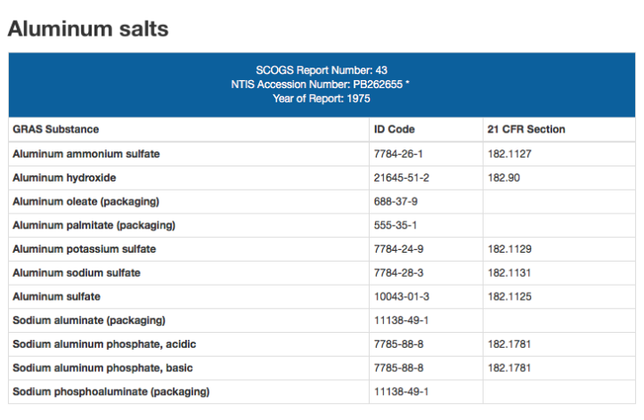Image resolution: width=644 pixels, height=420 pixels.
Task: Select the Aluminum hydroxide substance cell
Action: coord(66,178)
